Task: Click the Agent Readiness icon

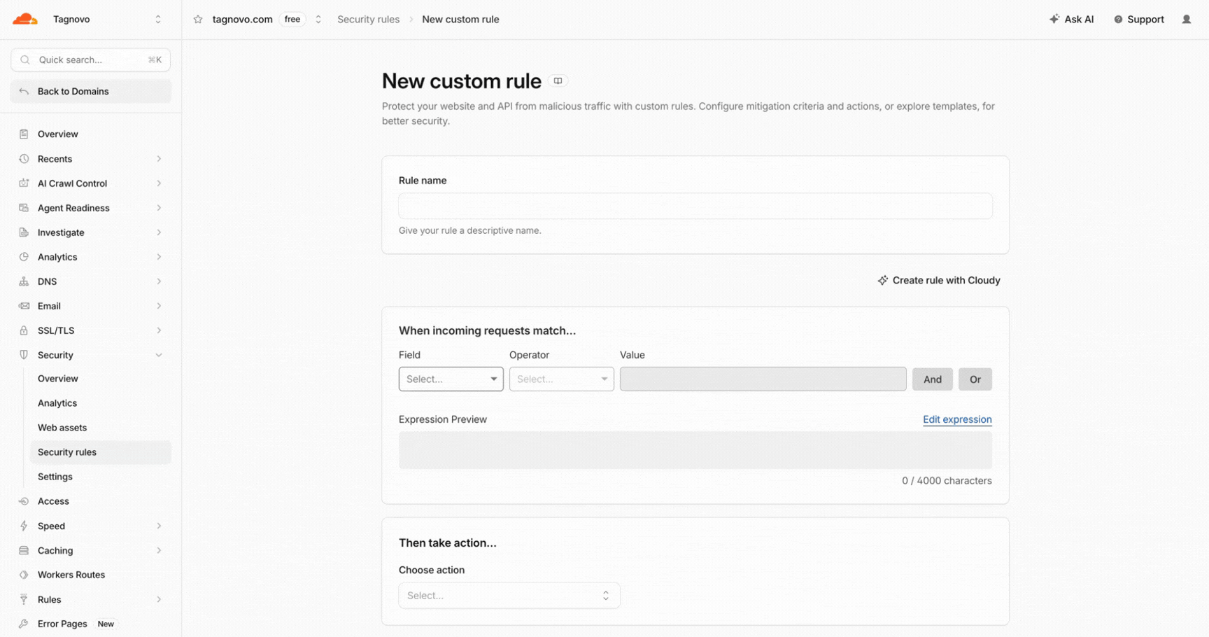Action: pyautogui.click(x=24, y=208)
